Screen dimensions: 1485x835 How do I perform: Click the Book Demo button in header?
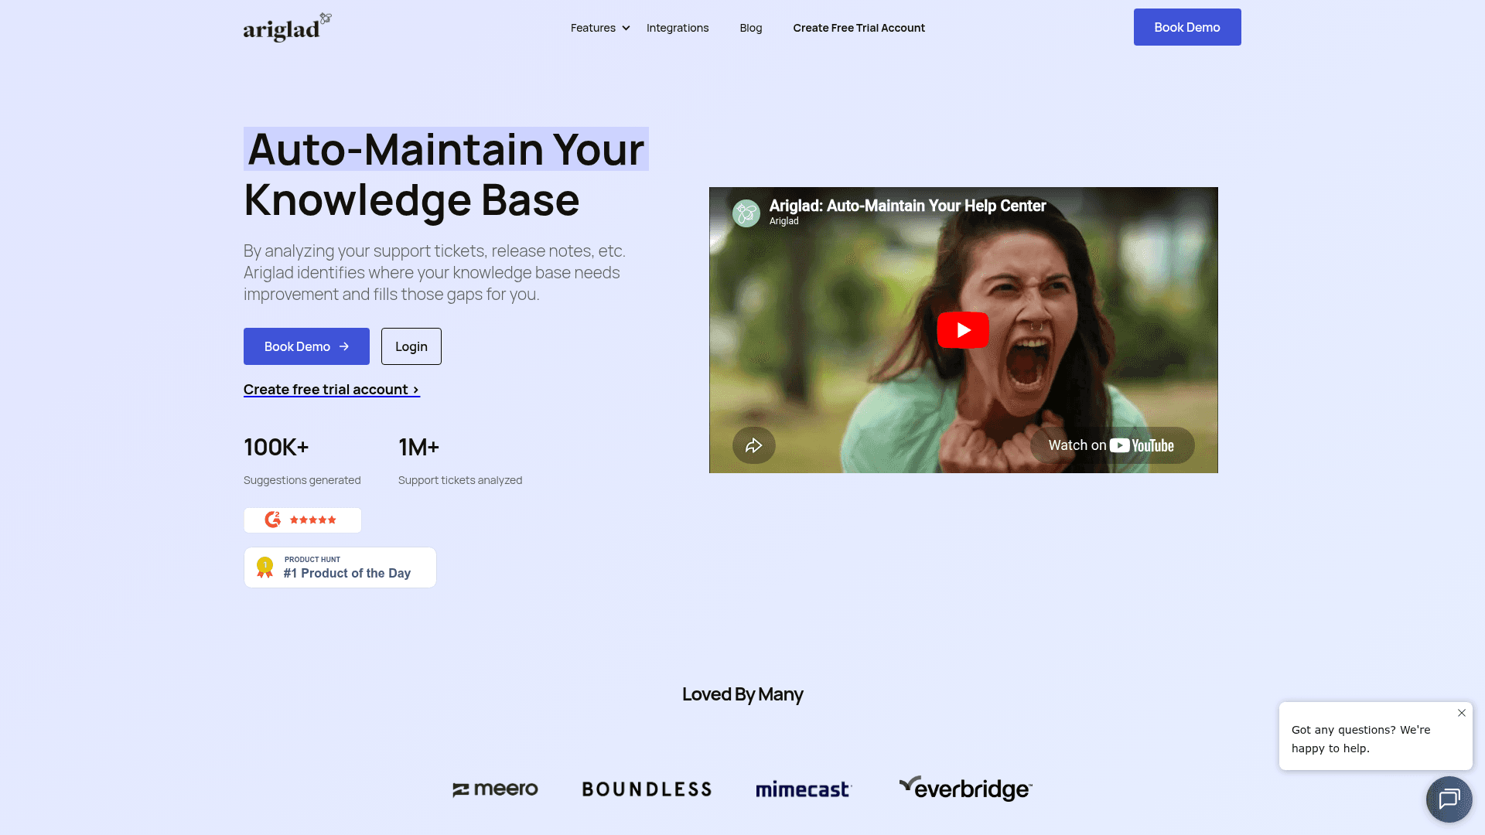click(x=1187, y=27)
